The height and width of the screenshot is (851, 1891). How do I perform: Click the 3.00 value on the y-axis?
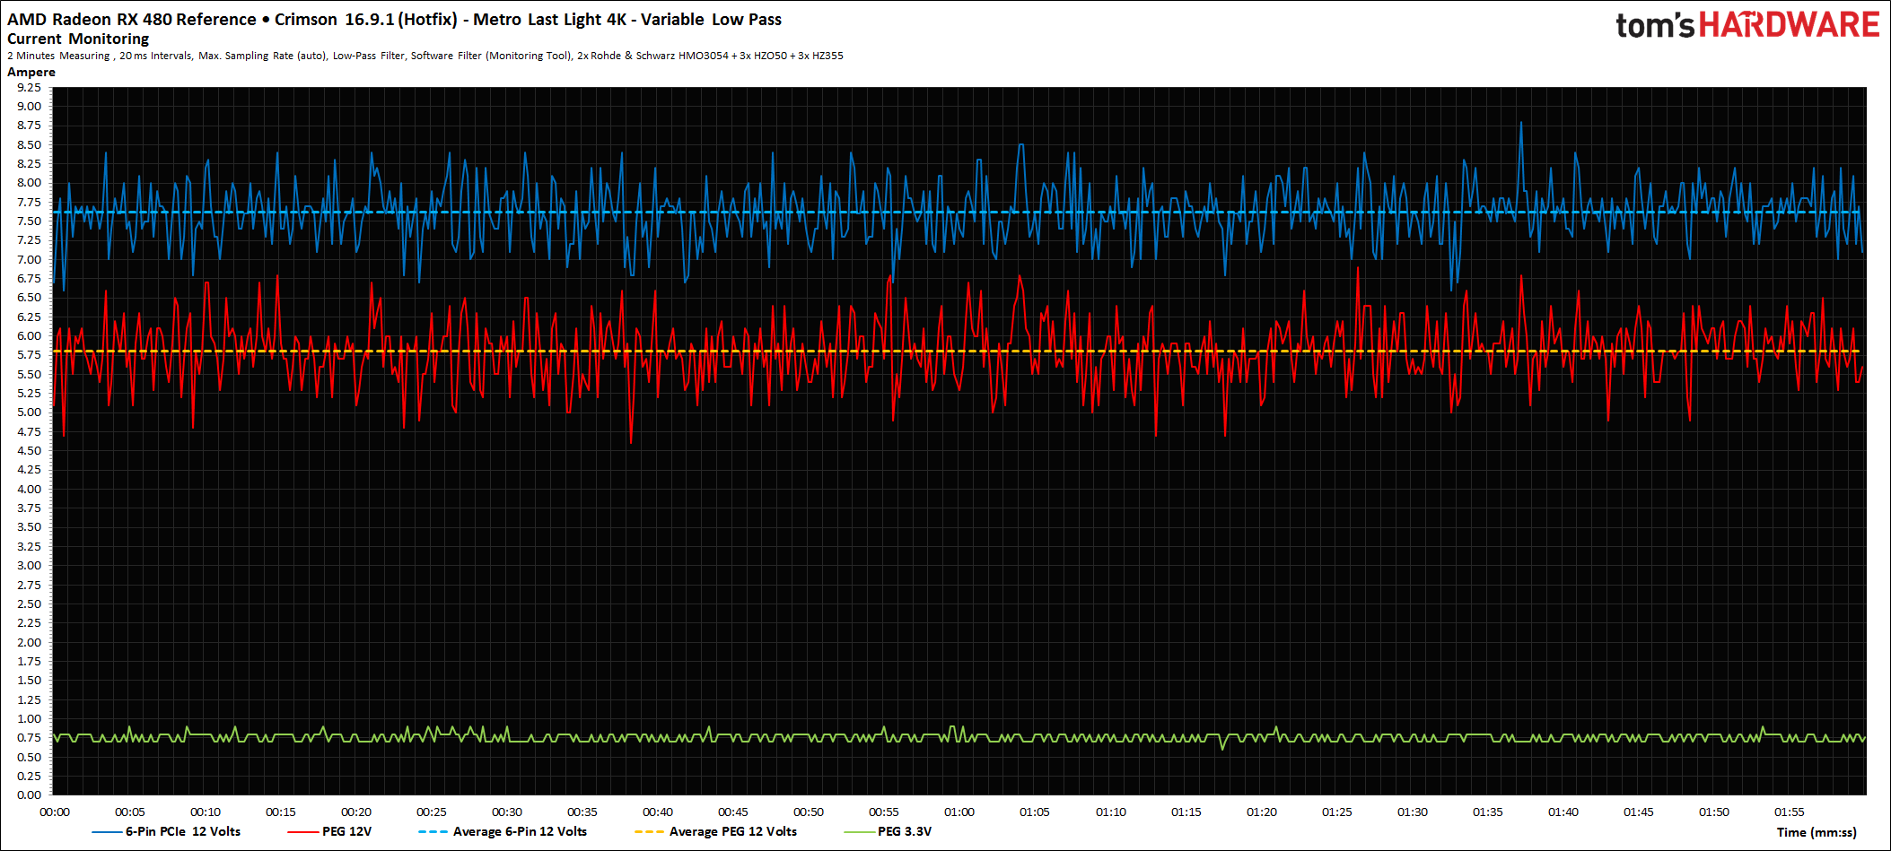29,565
